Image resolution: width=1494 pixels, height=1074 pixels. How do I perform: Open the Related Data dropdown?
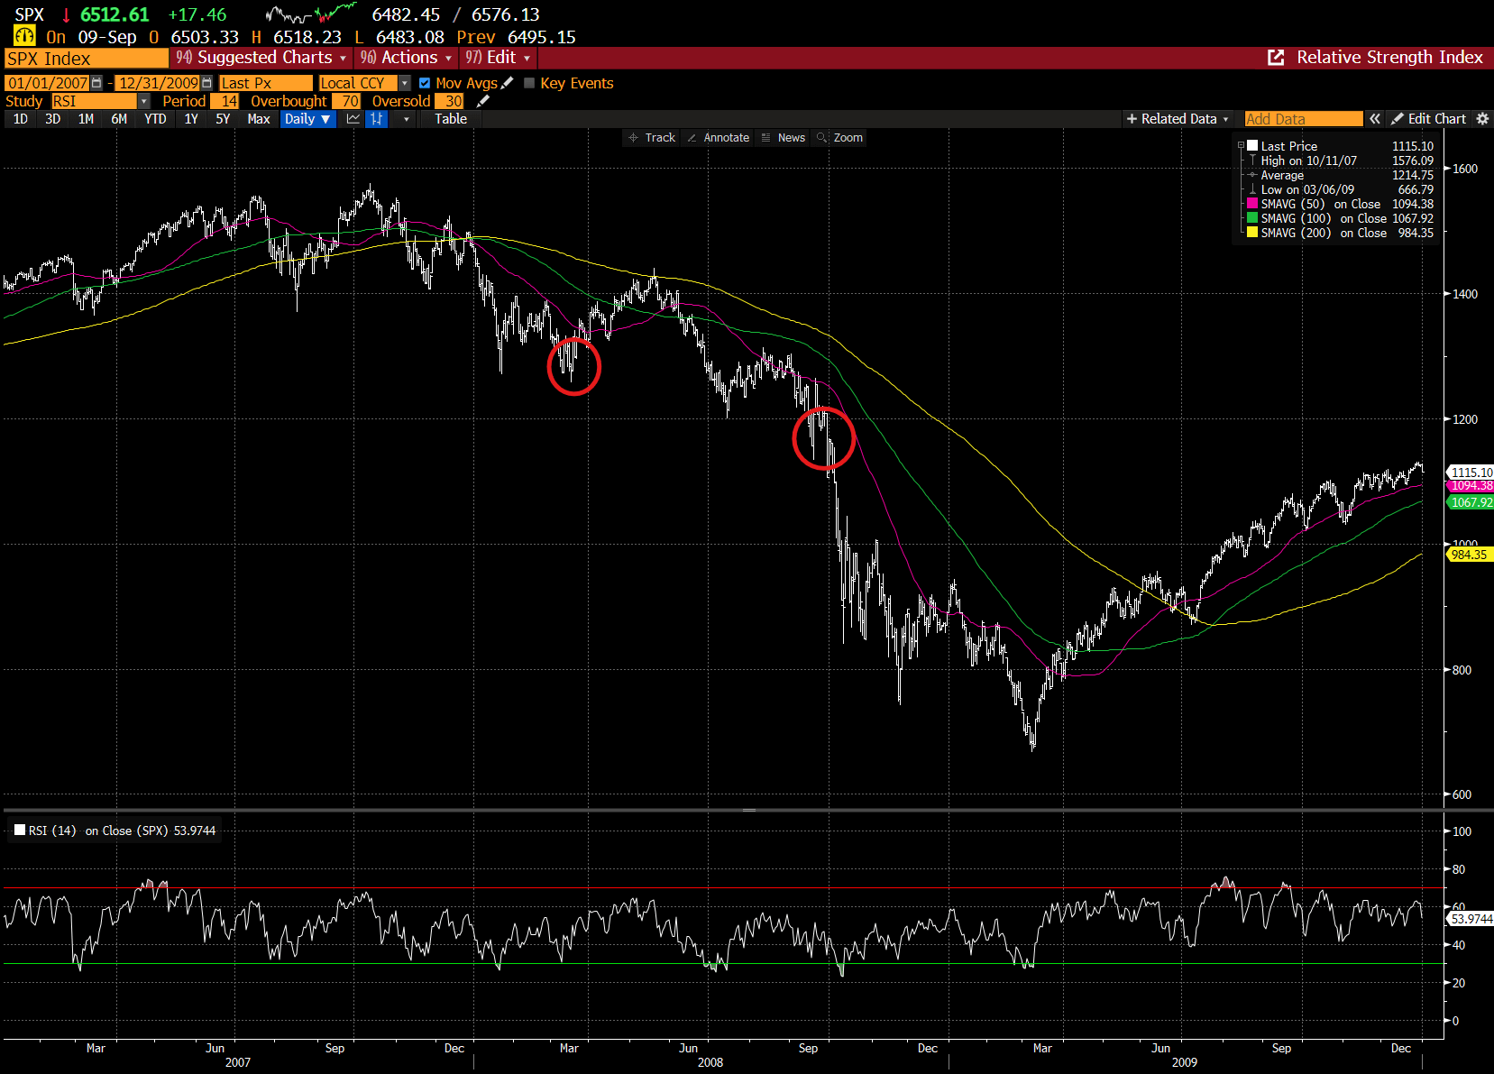(1178, 119)
